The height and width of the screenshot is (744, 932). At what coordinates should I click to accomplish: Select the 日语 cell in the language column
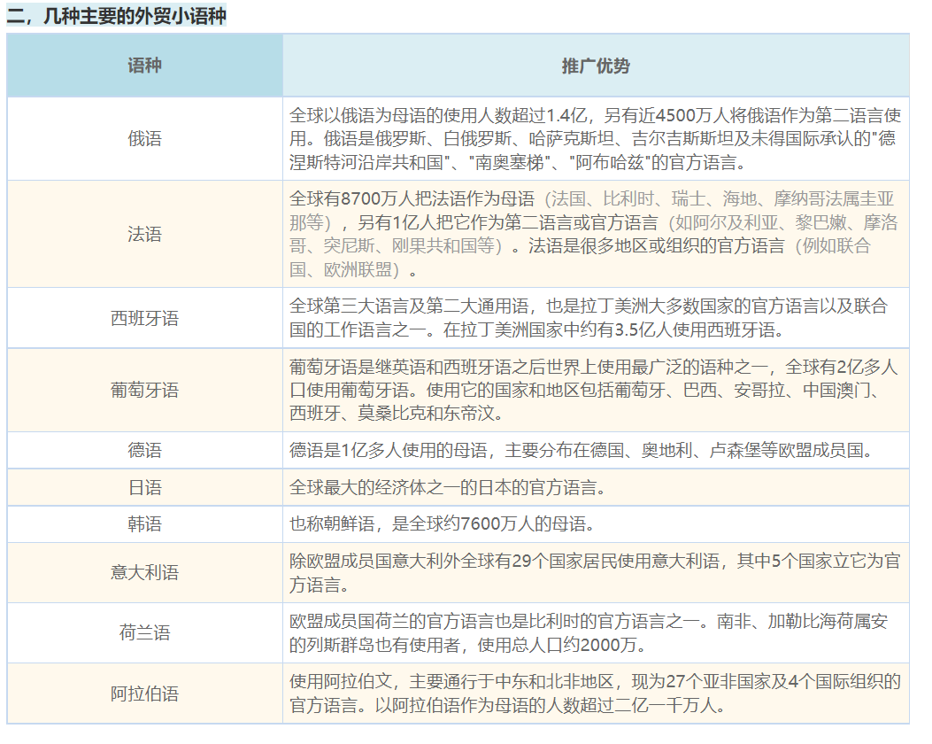pos(144,488)
